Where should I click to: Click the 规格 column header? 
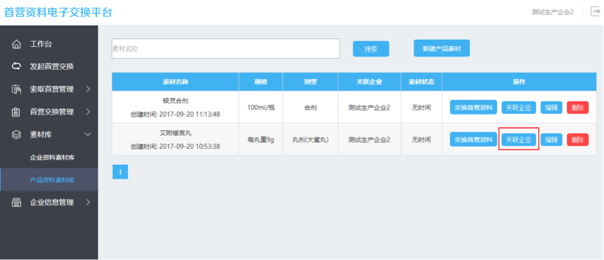coord(261,82)
